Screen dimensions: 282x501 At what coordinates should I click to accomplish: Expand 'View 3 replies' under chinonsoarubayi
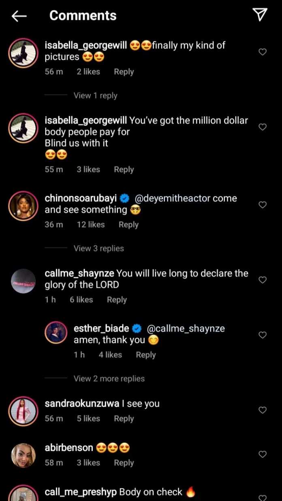click(x=98, y=248)
